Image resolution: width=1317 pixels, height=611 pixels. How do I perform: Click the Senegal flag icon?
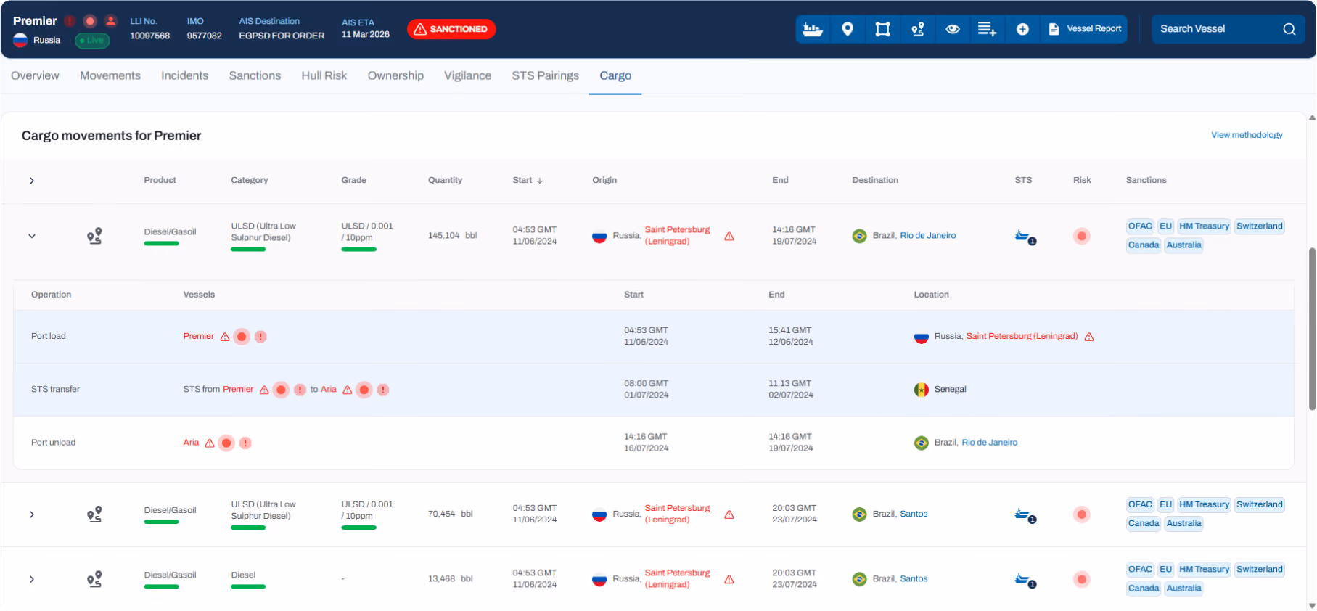coord(922,390)
